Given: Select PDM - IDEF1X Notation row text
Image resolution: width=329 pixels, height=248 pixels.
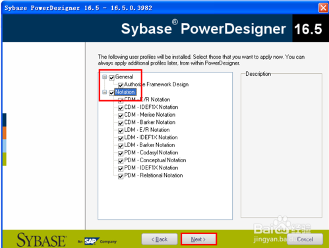Looking at the screenshot, I should click(151, 168).
